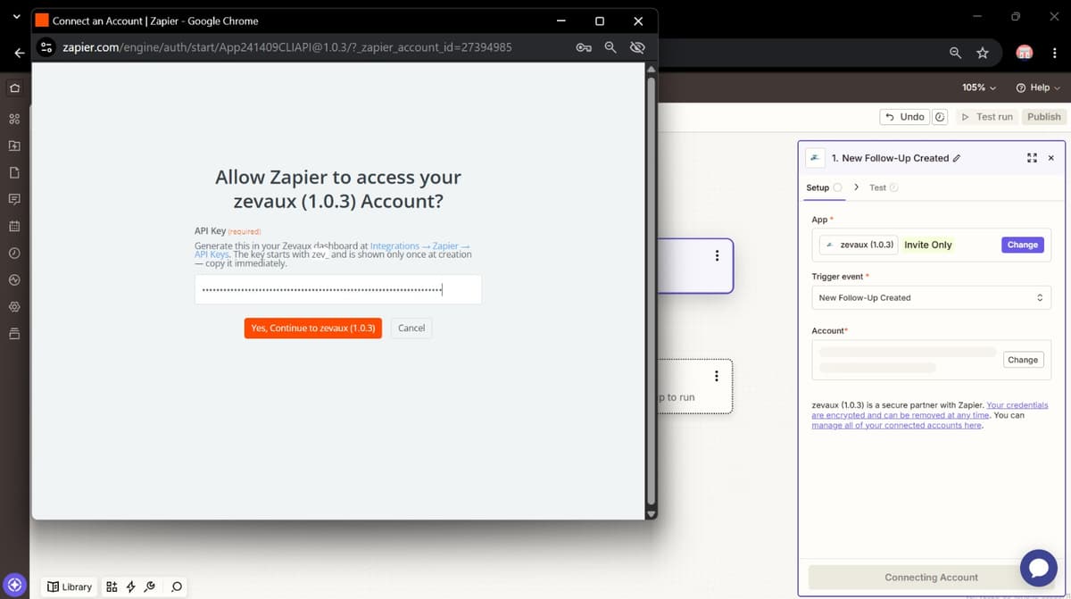Open the 105% zoom level dropdown
1071x599 pixels.
coord(979,87)
